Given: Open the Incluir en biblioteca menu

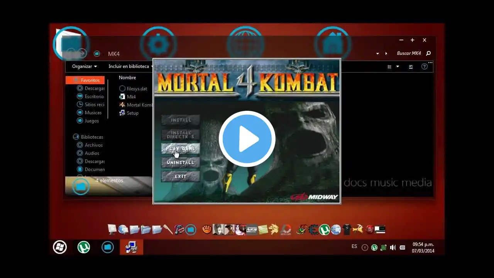Looking at the screenshot, I should click(130, 66).
